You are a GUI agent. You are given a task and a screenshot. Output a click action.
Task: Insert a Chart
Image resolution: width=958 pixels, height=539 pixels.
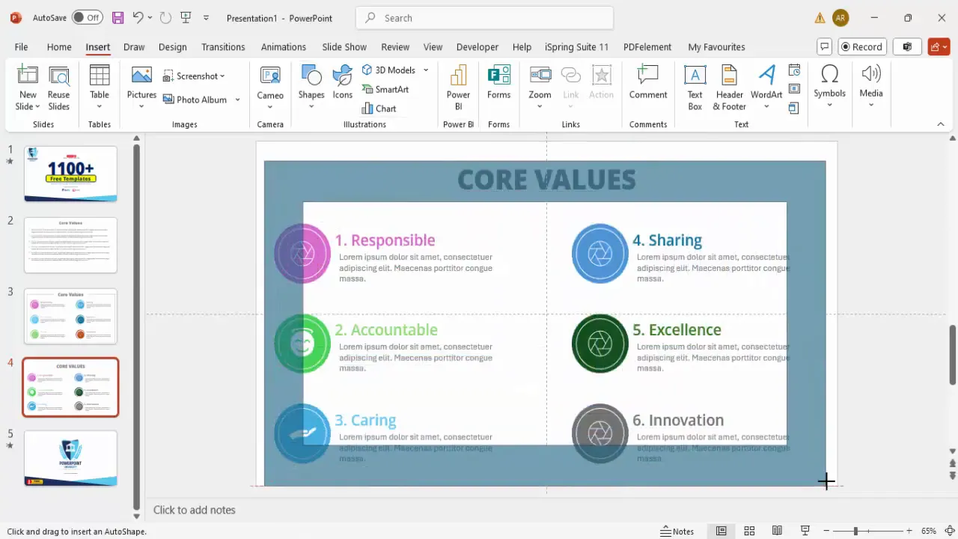[379, 109]
